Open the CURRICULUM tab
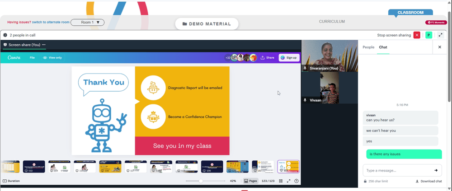 pos(332,22)
